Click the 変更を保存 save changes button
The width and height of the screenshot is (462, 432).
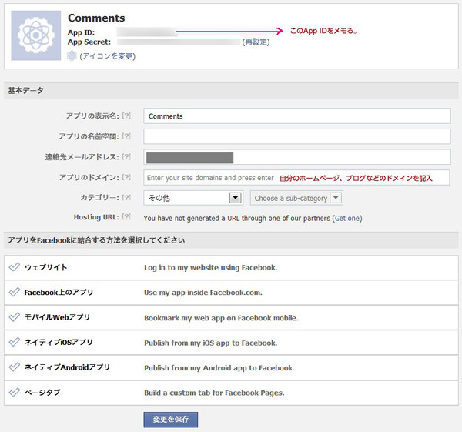171,420
